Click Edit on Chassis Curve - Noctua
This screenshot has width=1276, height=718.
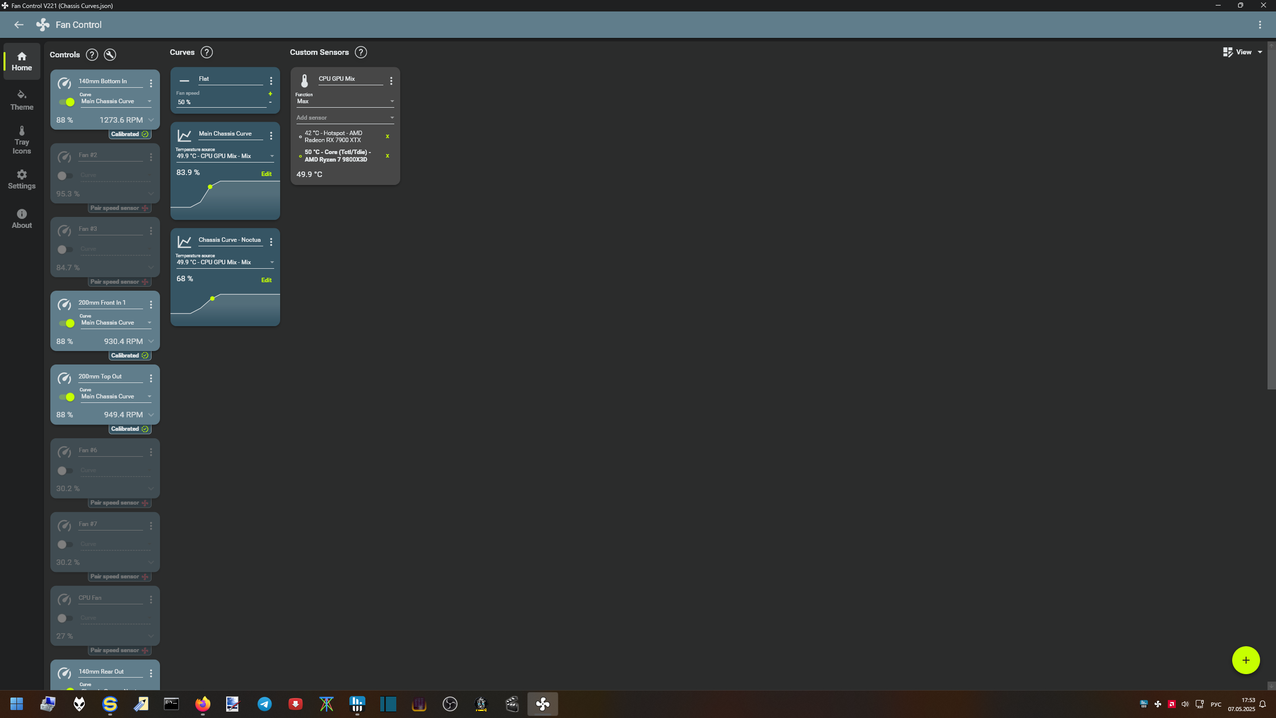(266, 280)
